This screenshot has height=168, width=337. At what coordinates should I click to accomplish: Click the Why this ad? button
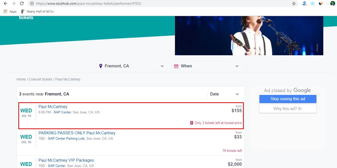pos(288,109)
